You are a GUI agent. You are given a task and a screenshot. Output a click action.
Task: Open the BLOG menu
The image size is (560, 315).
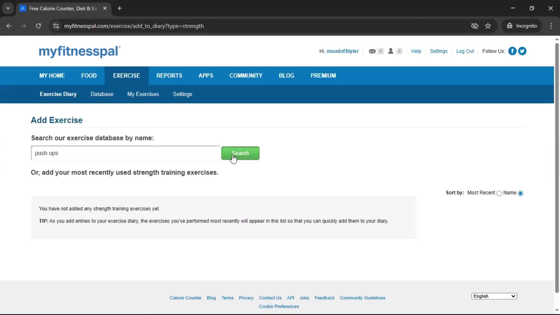pos(286,76)
